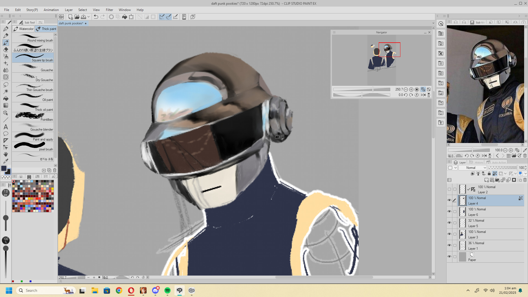Screen dimensions: 528x297
Task: Click the layer opacity slider
Action: [503, 168]
